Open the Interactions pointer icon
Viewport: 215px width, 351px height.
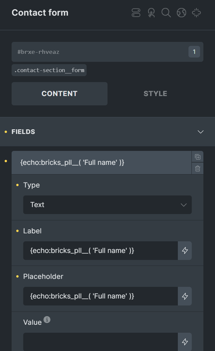(x=151, y=13)
